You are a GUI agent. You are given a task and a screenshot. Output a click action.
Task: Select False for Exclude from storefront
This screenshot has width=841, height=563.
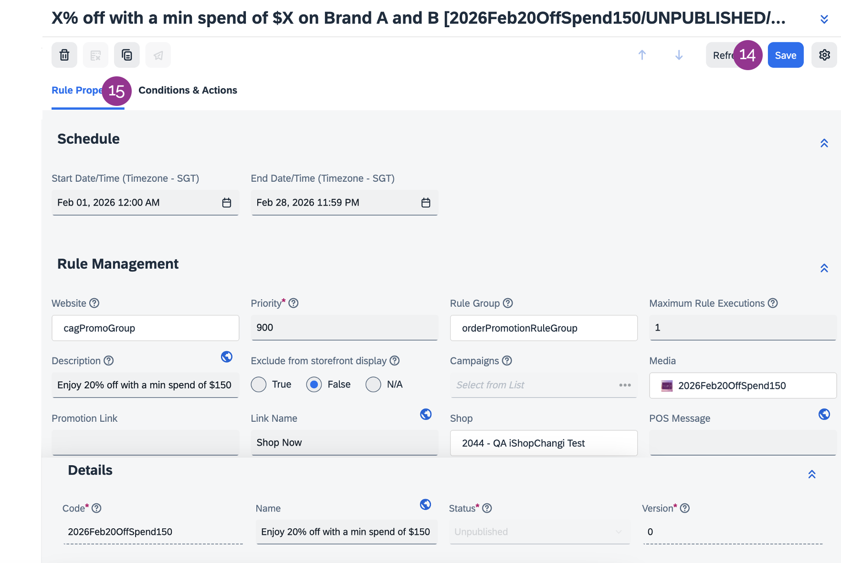pos(314,385)
